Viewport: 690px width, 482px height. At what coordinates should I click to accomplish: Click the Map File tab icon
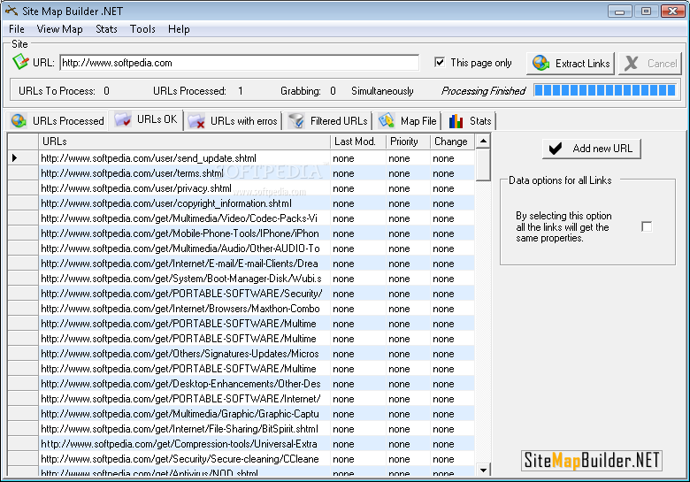(387, 120)
